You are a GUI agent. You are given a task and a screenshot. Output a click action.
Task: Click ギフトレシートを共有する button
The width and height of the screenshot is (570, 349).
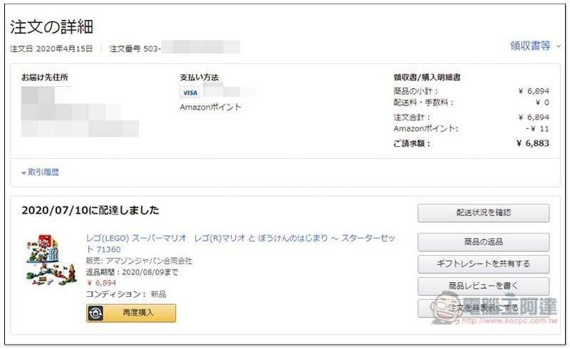point(483,264)
